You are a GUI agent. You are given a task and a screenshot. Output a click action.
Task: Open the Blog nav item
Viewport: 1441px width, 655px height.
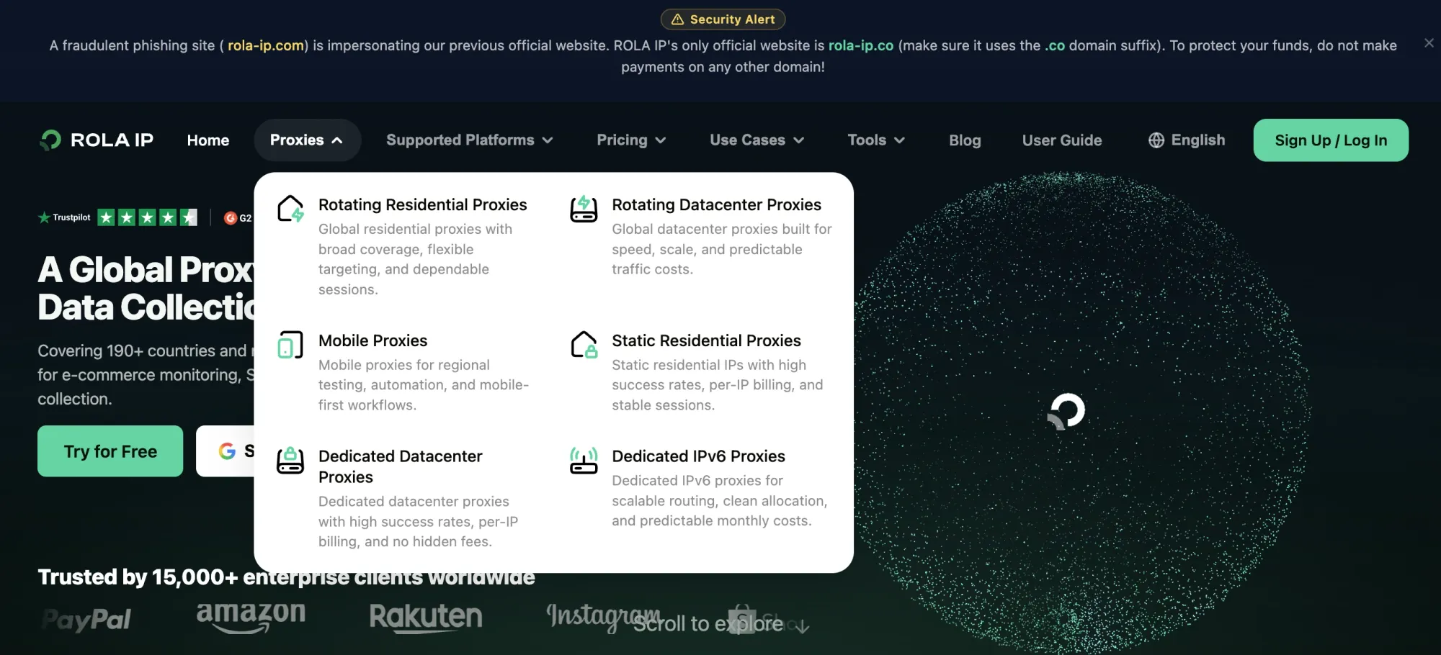[x=965, y=140]
